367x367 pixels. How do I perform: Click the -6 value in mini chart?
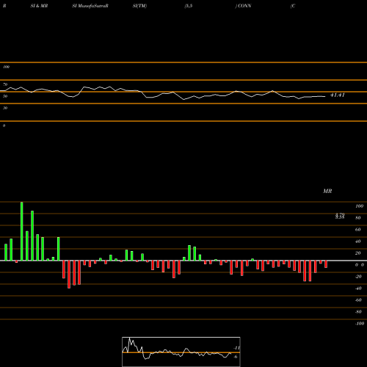click(x=236, y=357)
